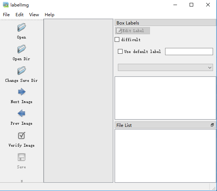Open the Help menu
Screen dimensions: 217x191
[x=49, y=15]
